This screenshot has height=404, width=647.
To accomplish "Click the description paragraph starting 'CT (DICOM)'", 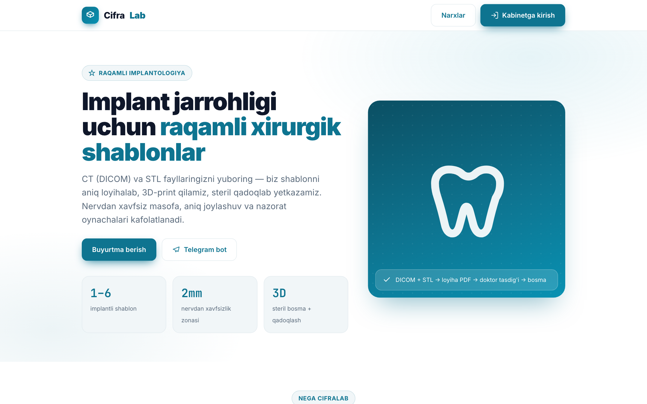I will tap(202, 199).
